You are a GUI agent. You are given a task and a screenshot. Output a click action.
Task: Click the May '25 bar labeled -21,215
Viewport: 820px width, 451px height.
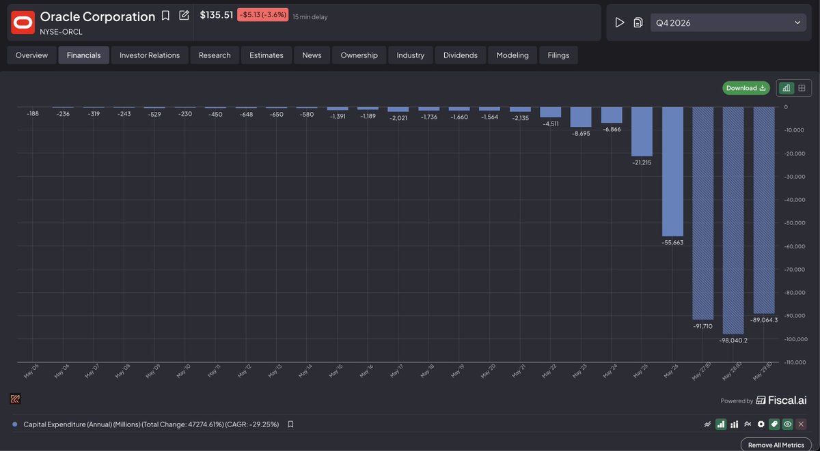point(642,132)
